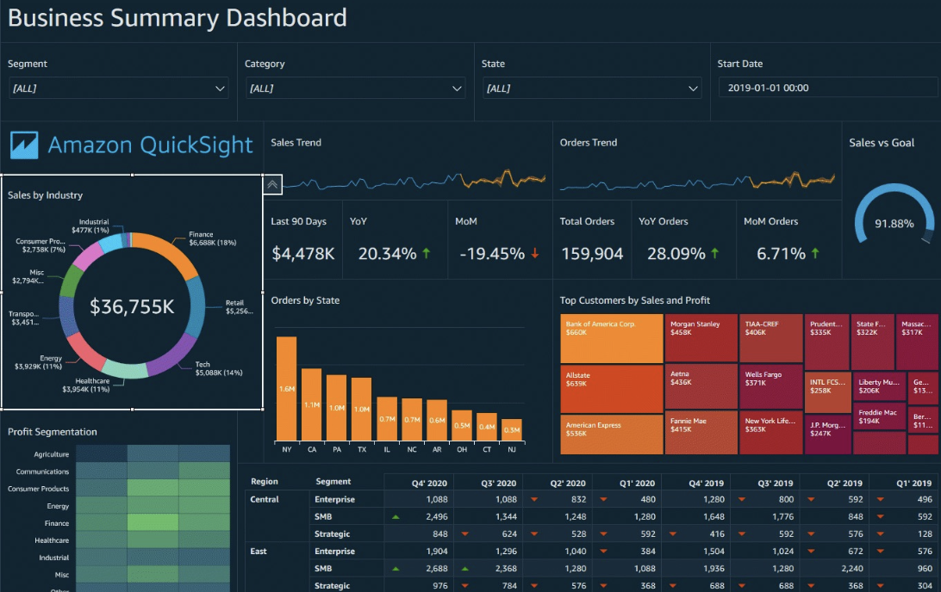
Task: Click the green triangle beside the SMB 2,496 value
Action: point(396,516)
